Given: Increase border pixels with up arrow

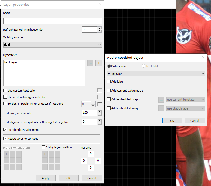Looking at the screenshot, I should [93, 103].
